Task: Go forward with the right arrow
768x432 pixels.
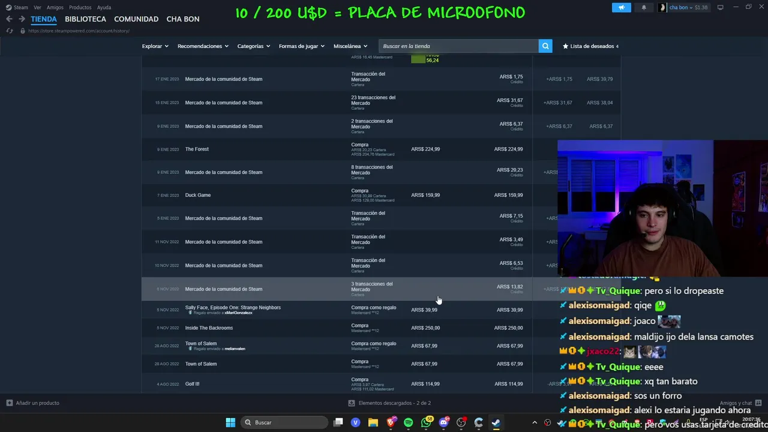Action: click(22, 19)
